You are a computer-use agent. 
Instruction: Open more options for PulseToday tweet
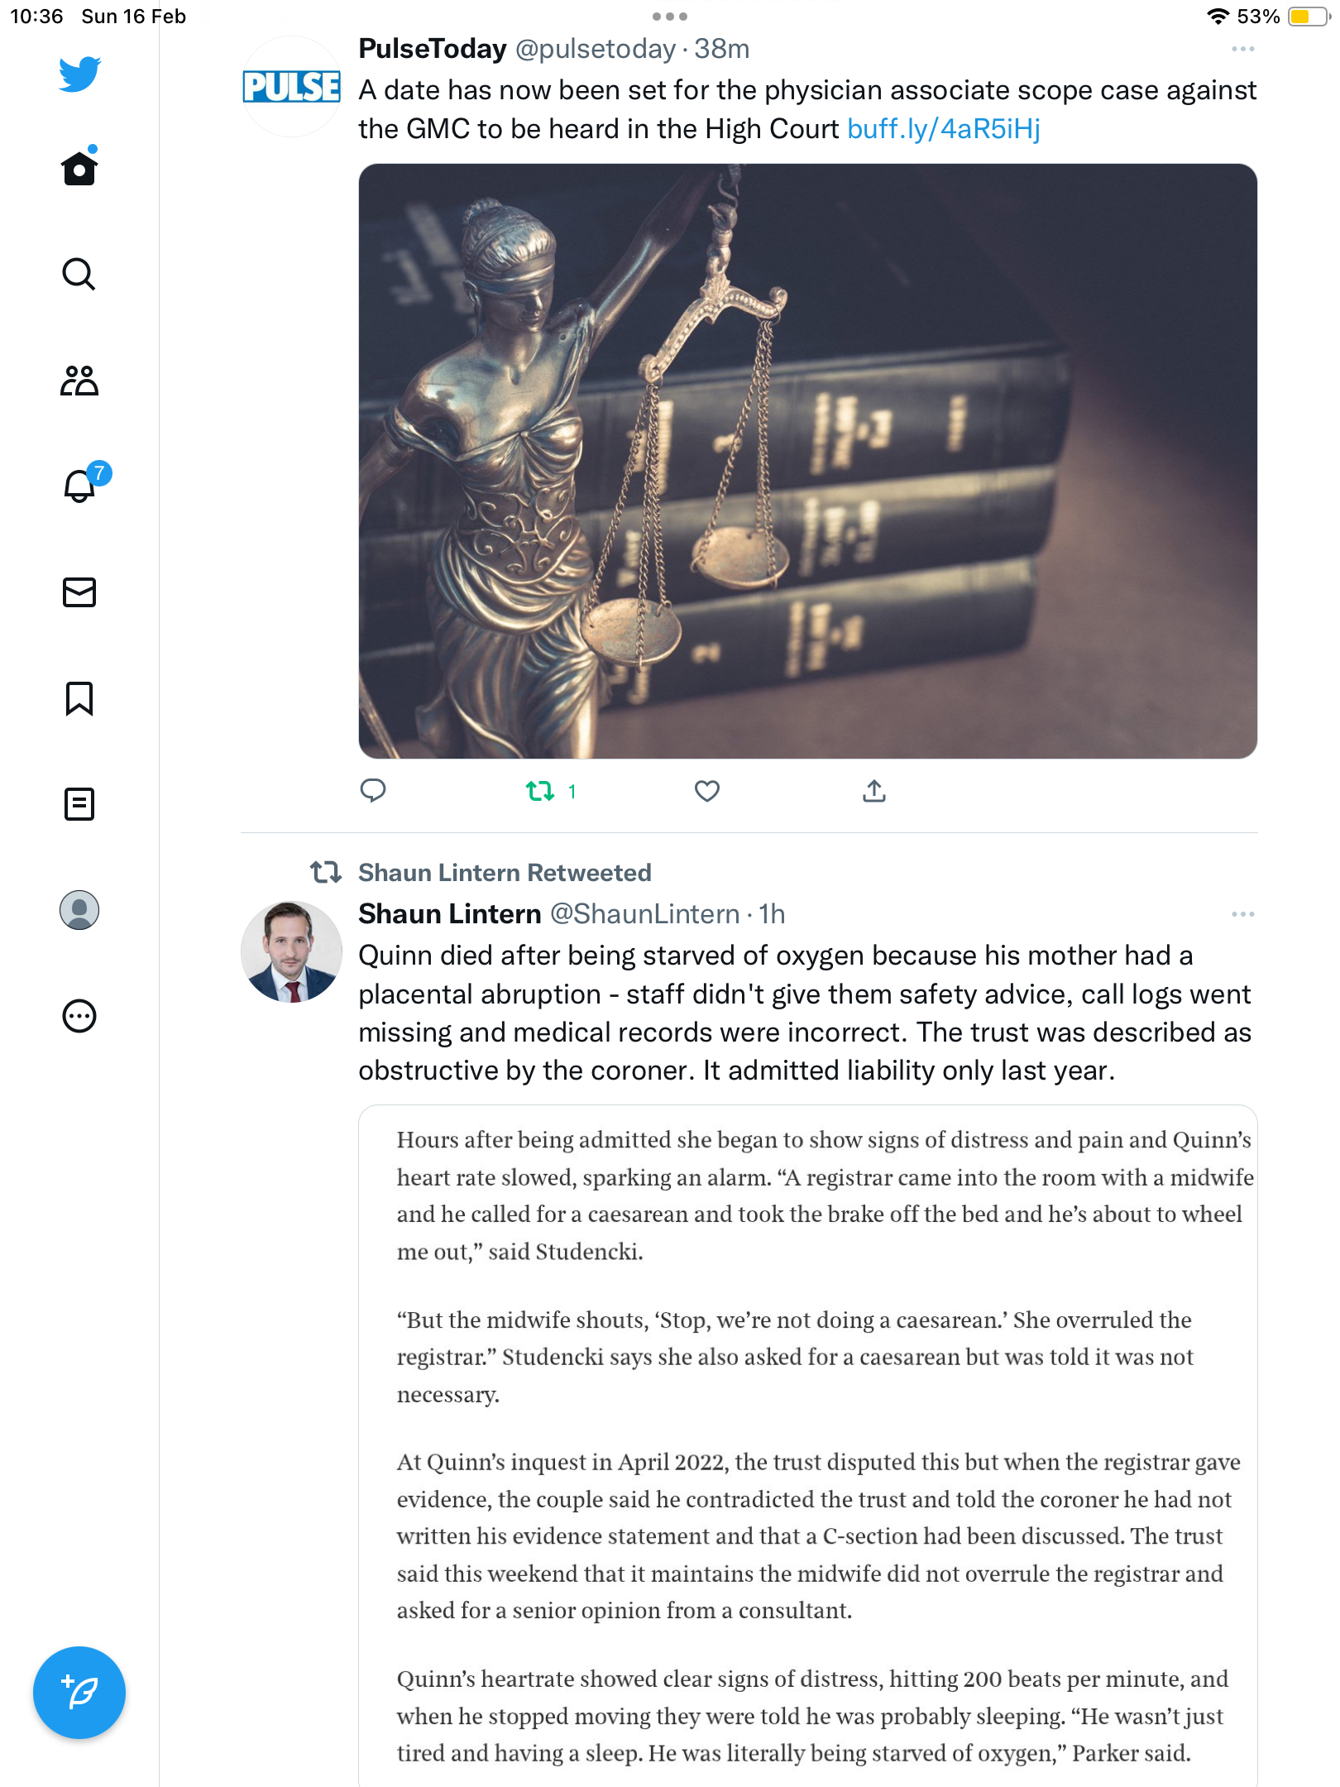point(1243,50)
